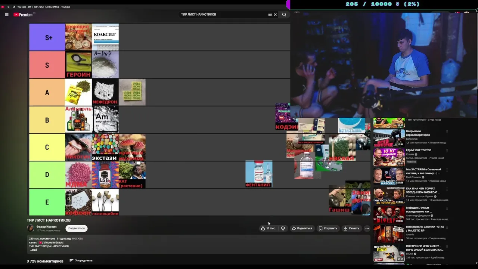
Task: Open the YouTube hamburger guide menu
Action: 7,15
